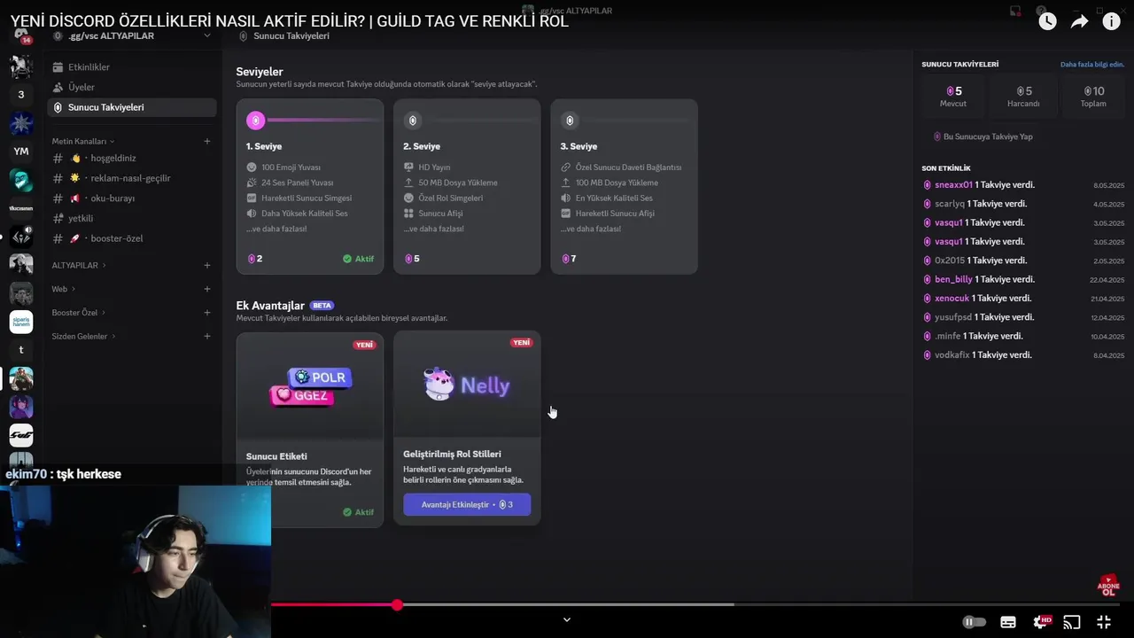The height and width of the screenshot is (638, 1134).
Task: Select the server icon labeled 3
Action: (21, 94)
